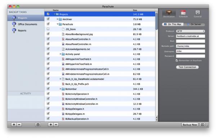The image size is (216, 138).
Task: Click the Server address field
Action: tap(190, 36)
